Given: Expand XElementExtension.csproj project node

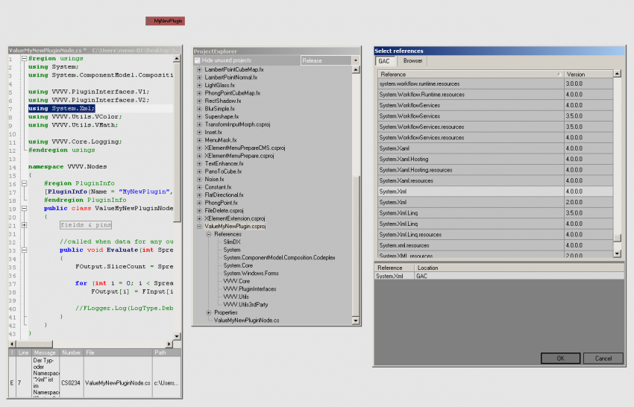Looking at the screenshot, I should click(199, 218).
